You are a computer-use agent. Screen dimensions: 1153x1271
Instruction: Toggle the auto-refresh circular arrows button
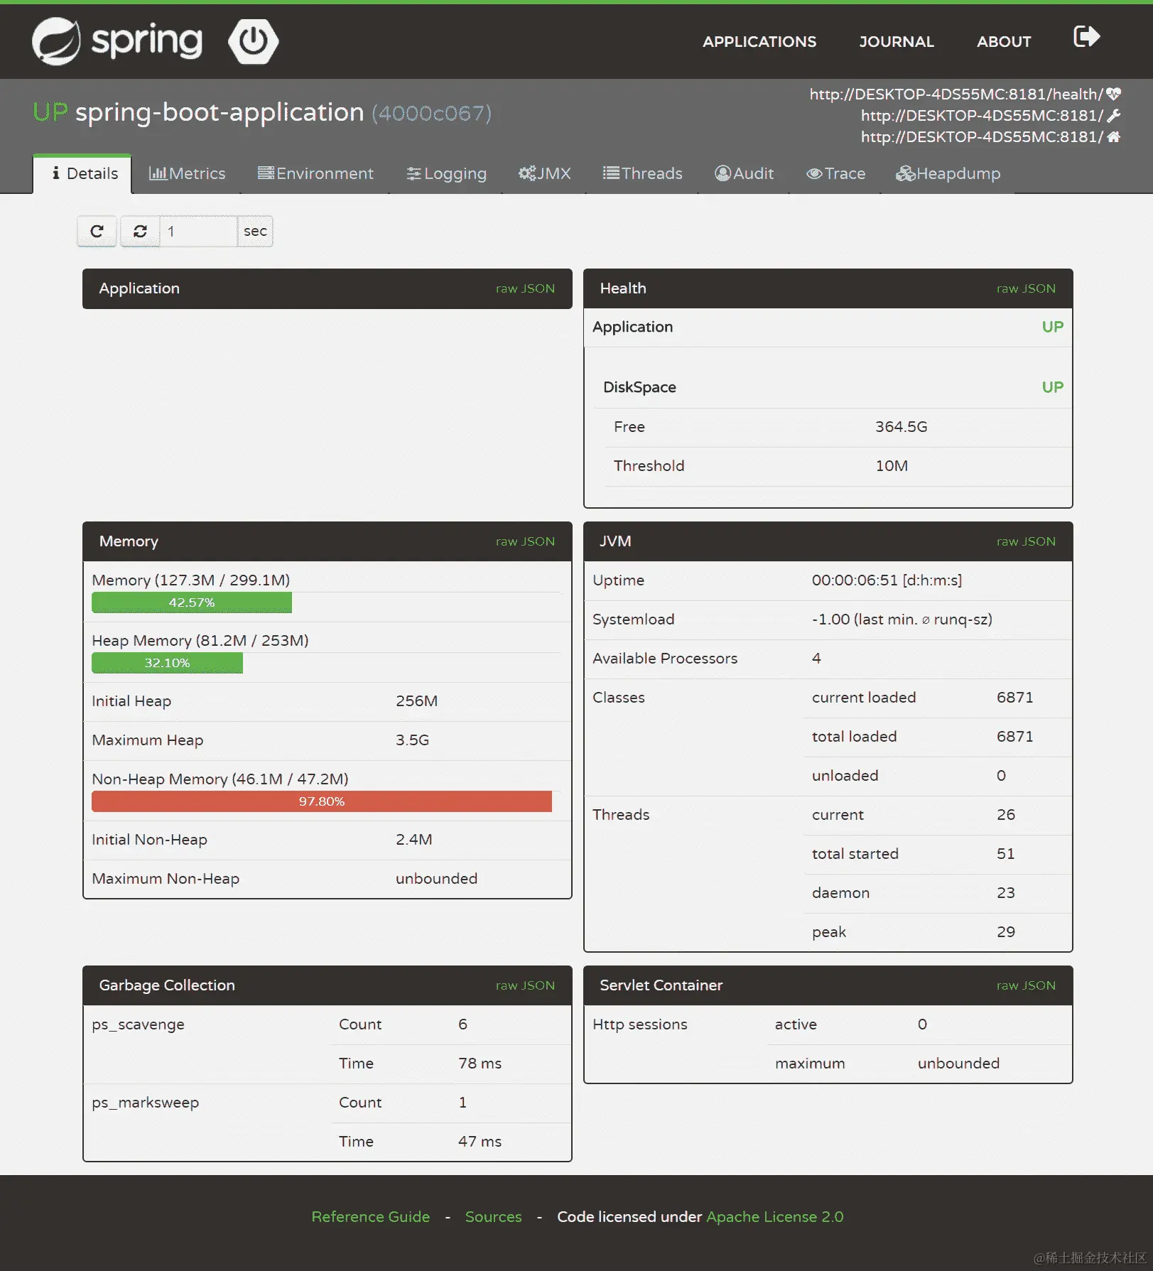(x=140, y=231)
